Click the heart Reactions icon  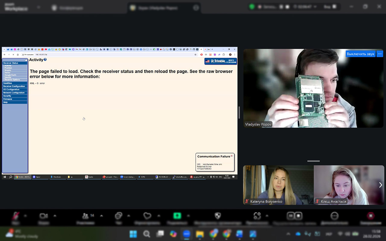(x=147, y=216)
